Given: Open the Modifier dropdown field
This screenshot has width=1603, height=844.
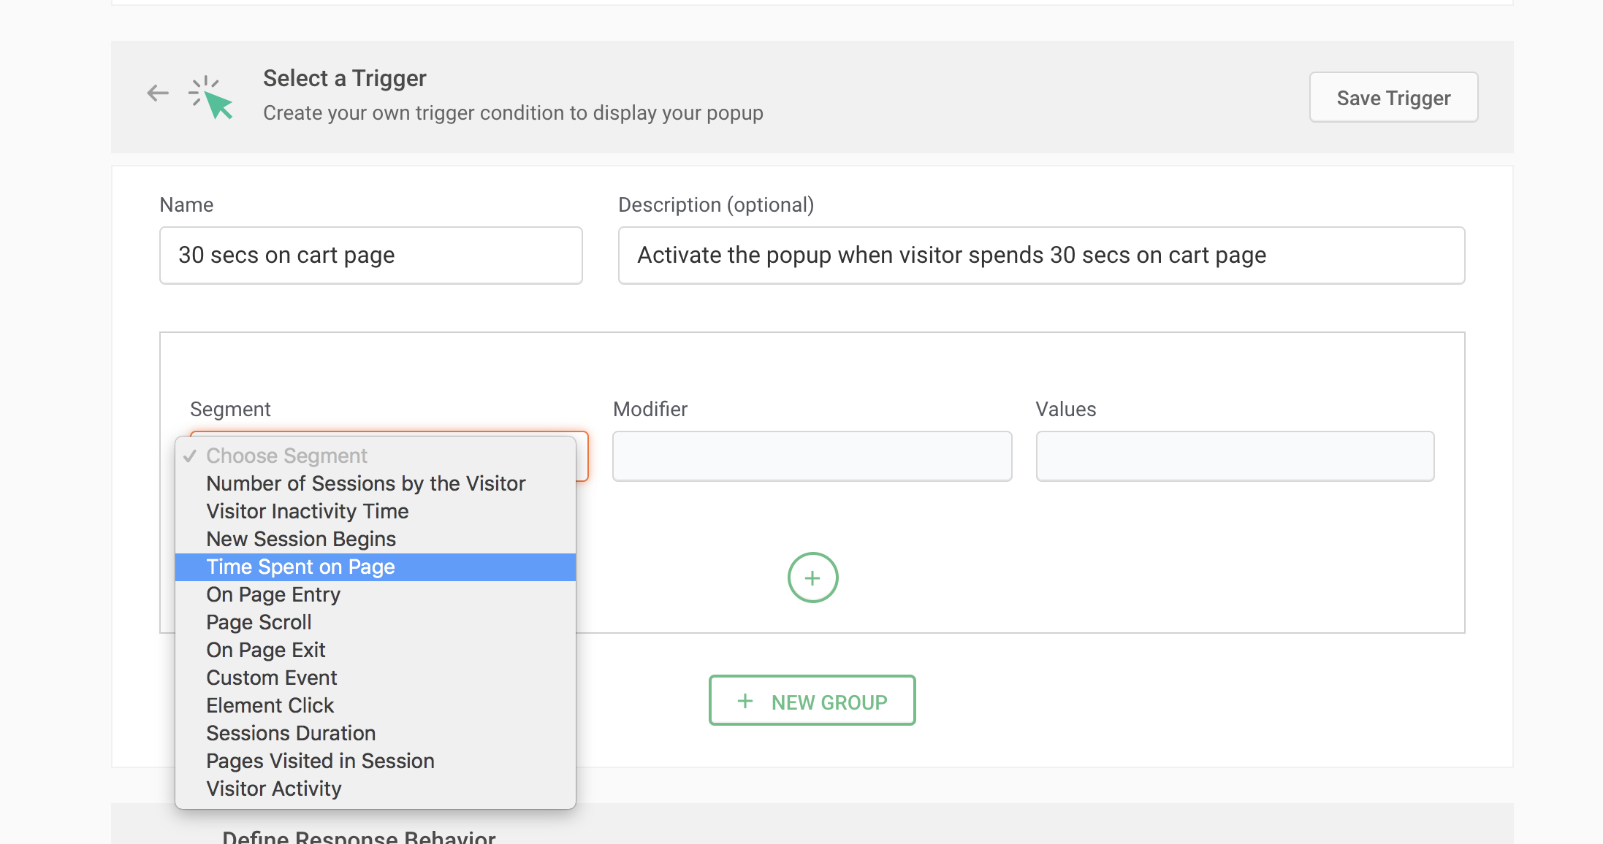Looking at the screenshot, I should tap(812, 456).
